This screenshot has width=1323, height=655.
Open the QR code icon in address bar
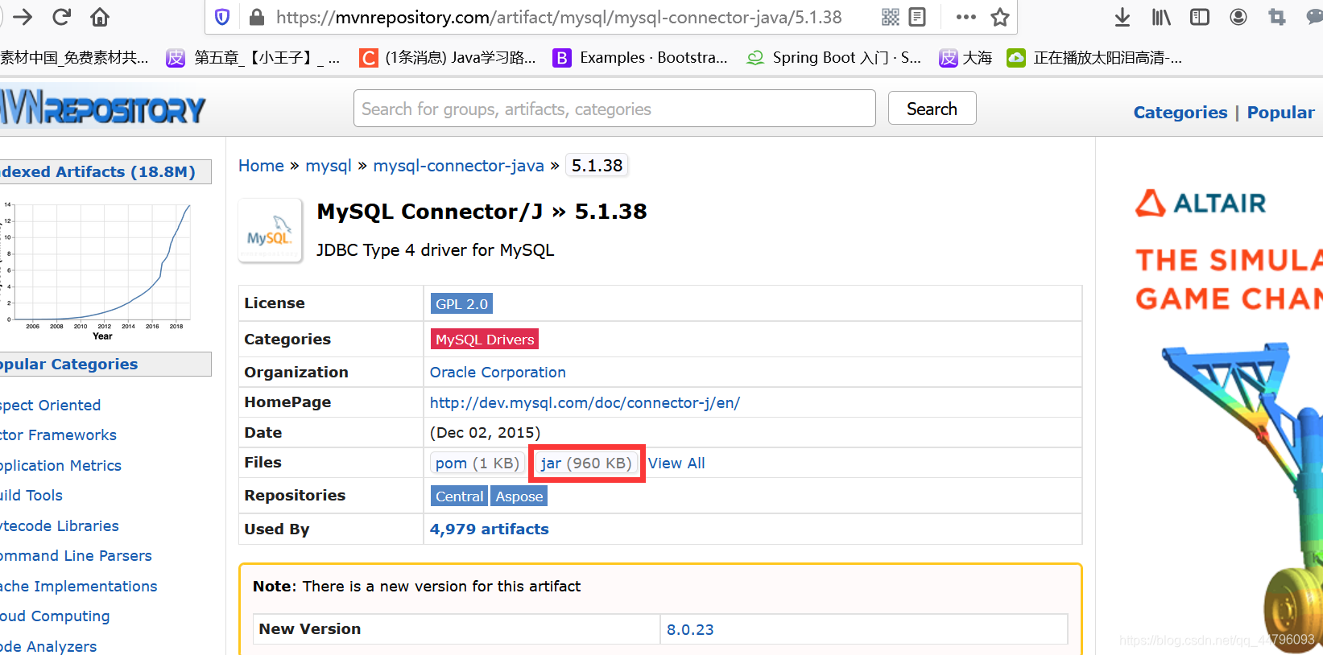click(891, 17)
